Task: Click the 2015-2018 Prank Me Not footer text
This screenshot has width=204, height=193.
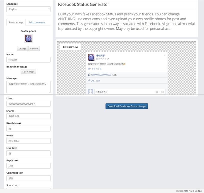Action: 189,191
